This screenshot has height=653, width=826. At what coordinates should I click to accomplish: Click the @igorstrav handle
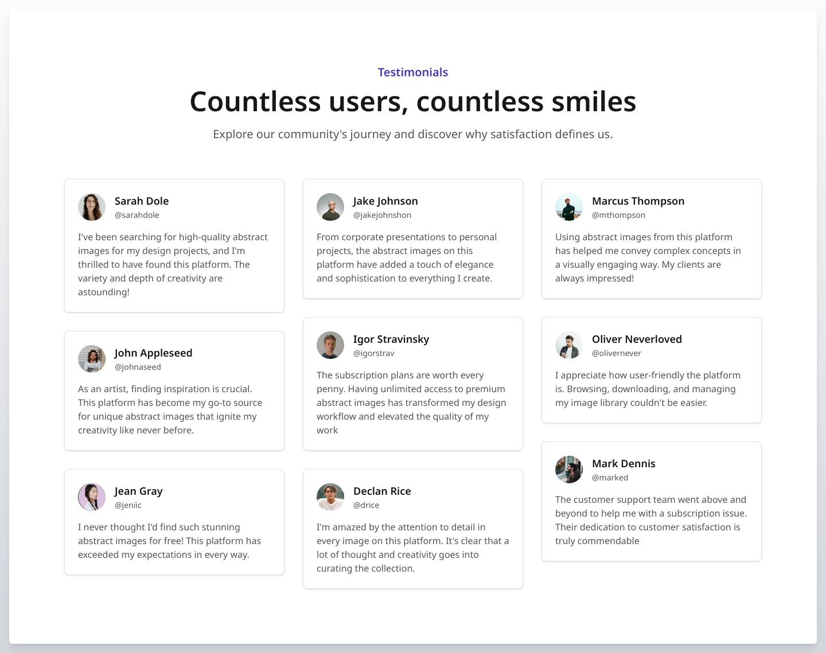[374, 353]
